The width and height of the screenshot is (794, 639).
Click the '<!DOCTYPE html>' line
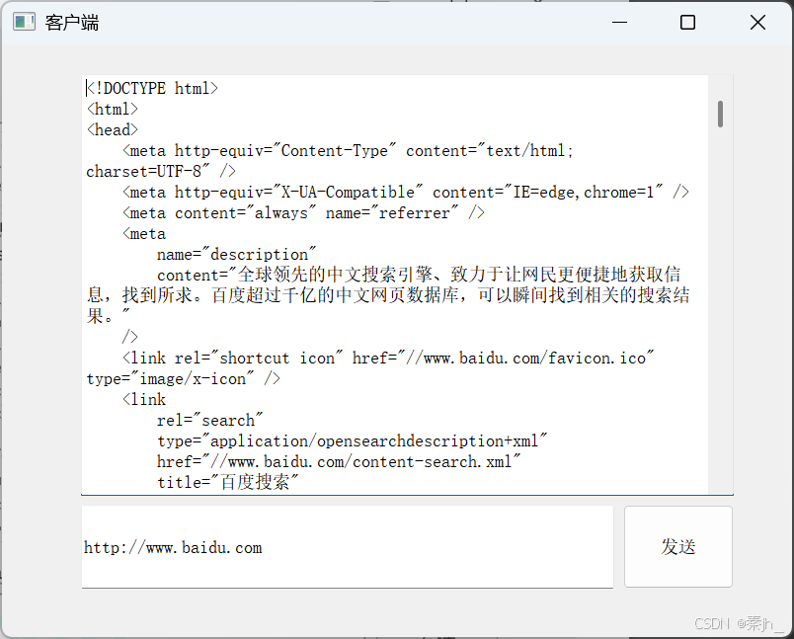point(152,89)
